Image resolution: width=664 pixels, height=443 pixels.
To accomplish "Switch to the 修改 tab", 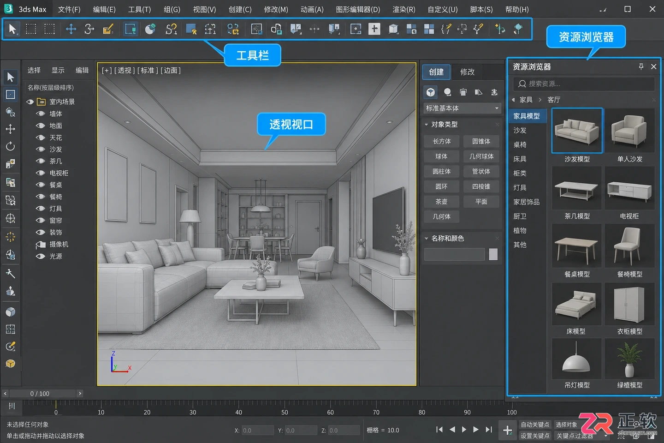I will (x=467, y=72).
